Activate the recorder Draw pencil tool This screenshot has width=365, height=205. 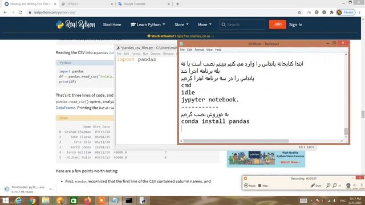click(x=316, y=186)
